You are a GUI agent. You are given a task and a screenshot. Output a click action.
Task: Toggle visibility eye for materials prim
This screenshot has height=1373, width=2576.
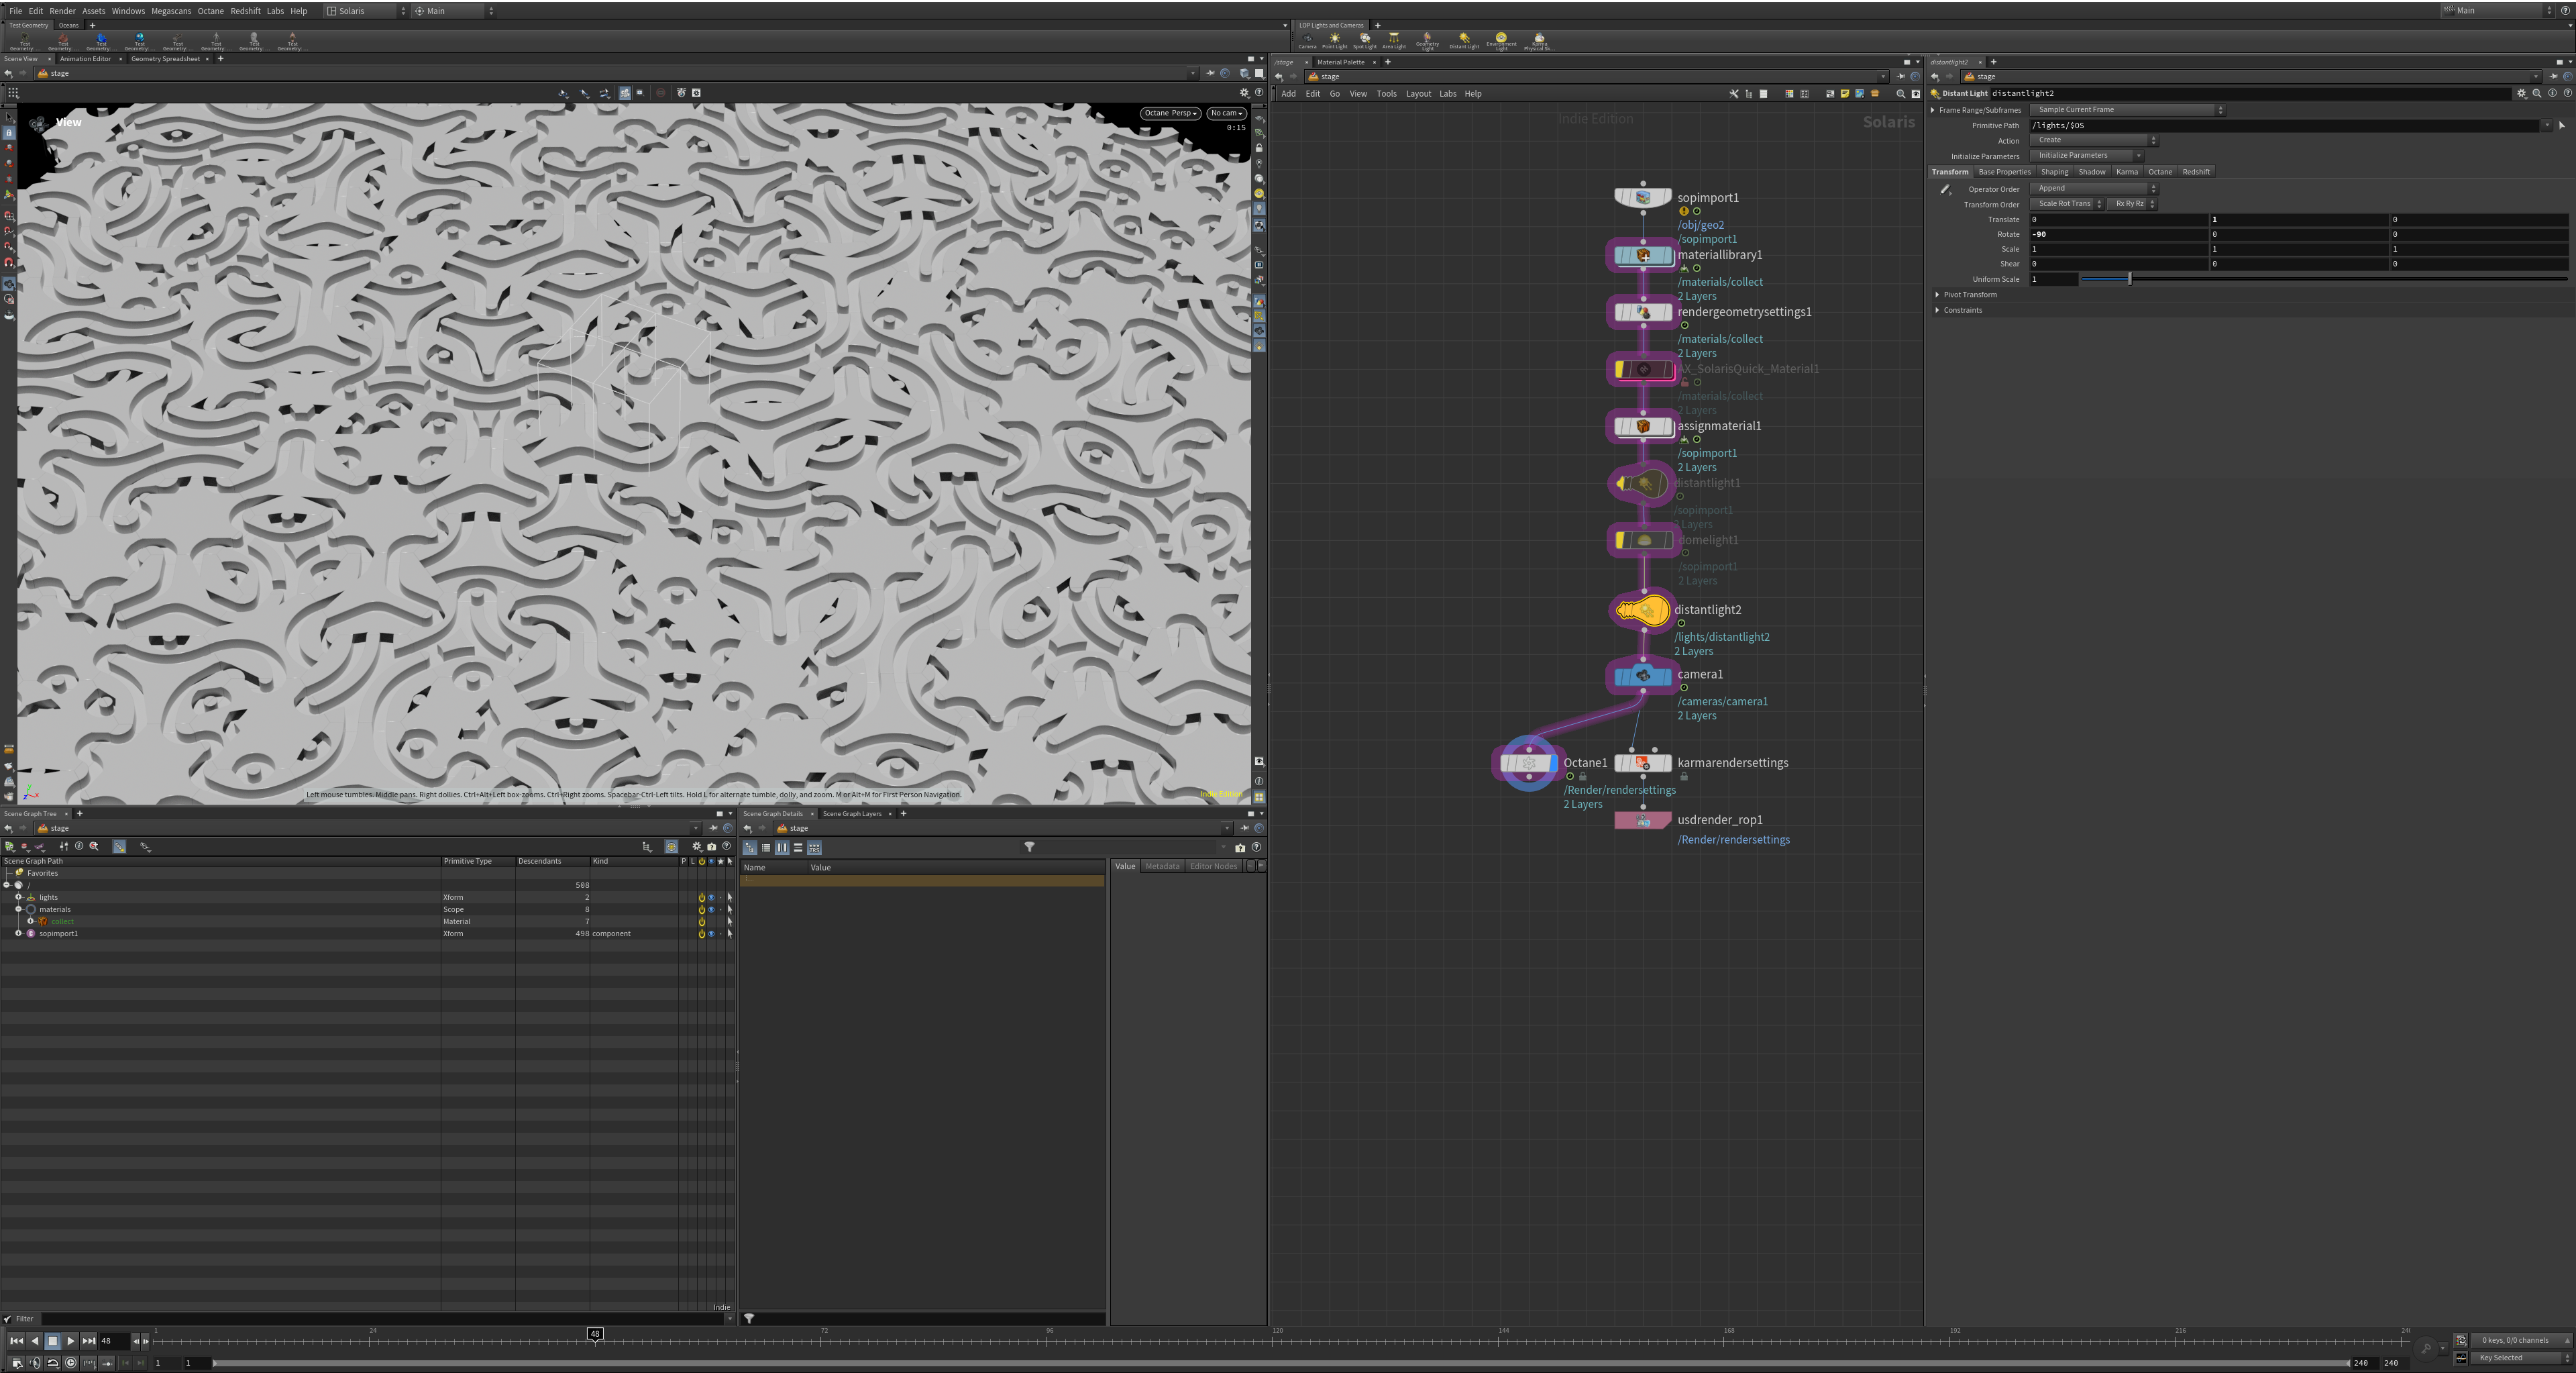coord(711,909)
